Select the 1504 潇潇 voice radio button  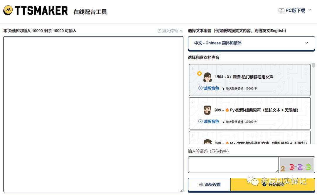(x=199, y=74)
